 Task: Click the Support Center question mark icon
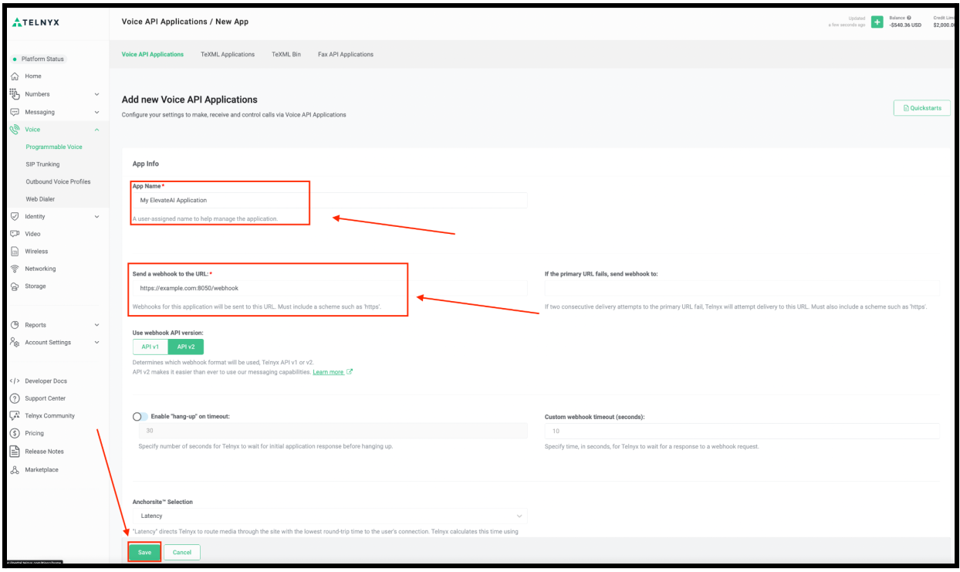[14, 398]
